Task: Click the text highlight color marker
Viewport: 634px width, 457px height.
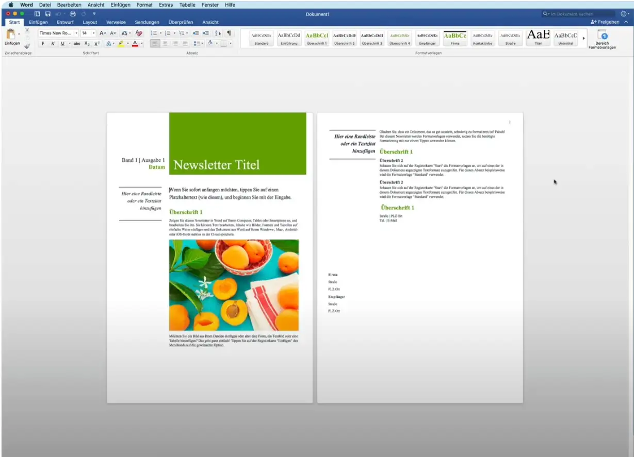Action: 121,44
